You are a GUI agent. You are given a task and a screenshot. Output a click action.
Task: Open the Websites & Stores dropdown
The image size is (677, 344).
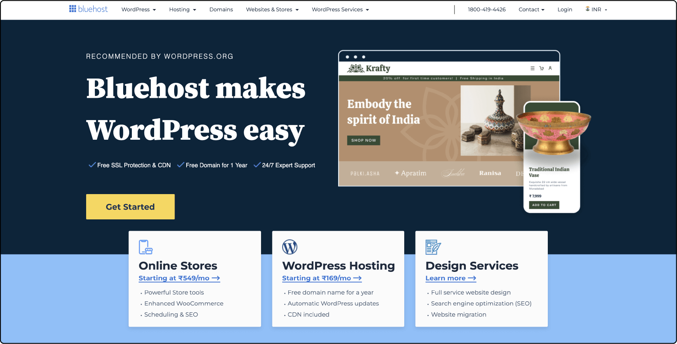point(272,9)
